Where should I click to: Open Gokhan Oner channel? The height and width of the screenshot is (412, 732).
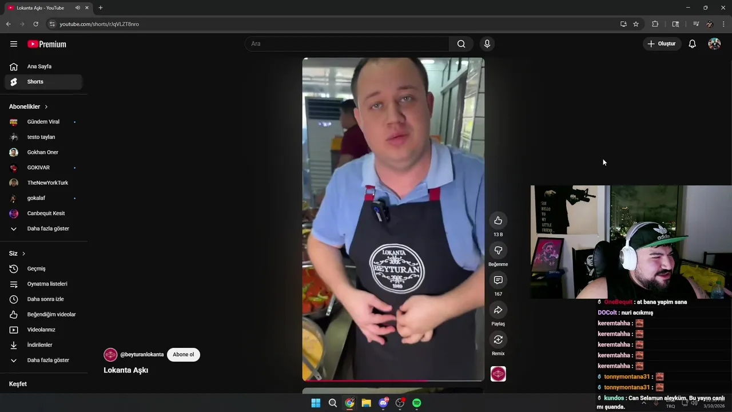click(x=43, y=152)
